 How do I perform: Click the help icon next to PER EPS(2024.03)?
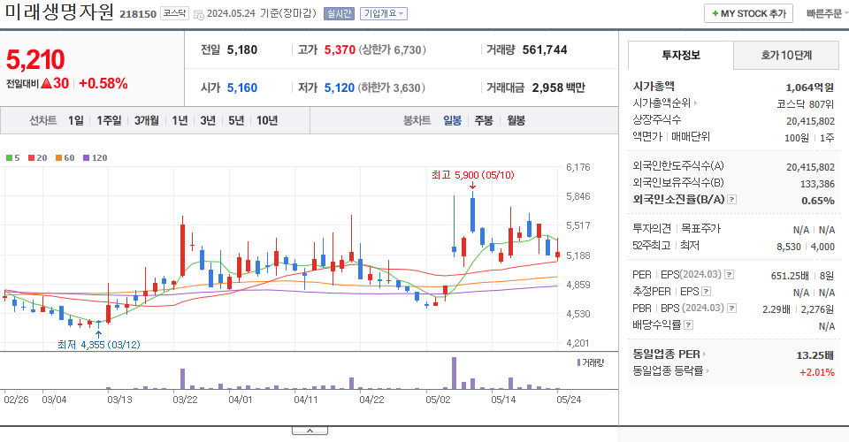pyautogui.click(x=730, y=275)
